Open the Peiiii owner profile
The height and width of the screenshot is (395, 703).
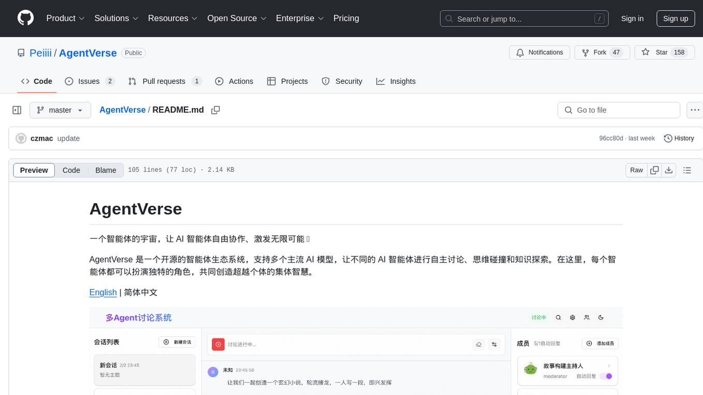coord(40,53)
